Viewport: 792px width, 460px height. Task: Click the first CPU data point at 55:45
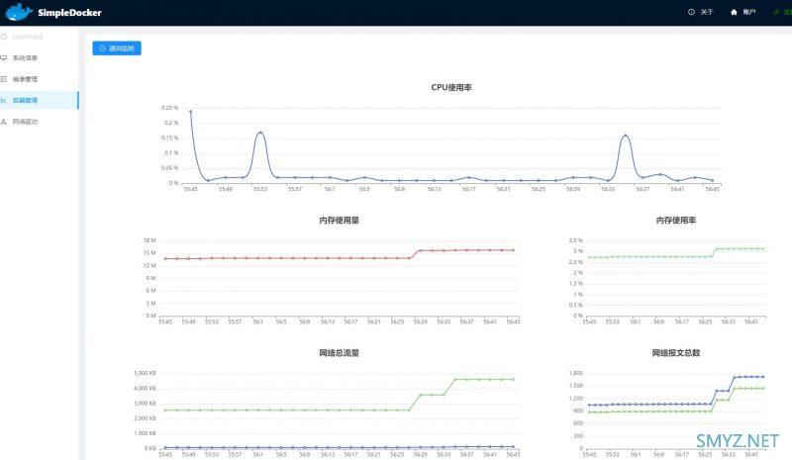(190, 112)
